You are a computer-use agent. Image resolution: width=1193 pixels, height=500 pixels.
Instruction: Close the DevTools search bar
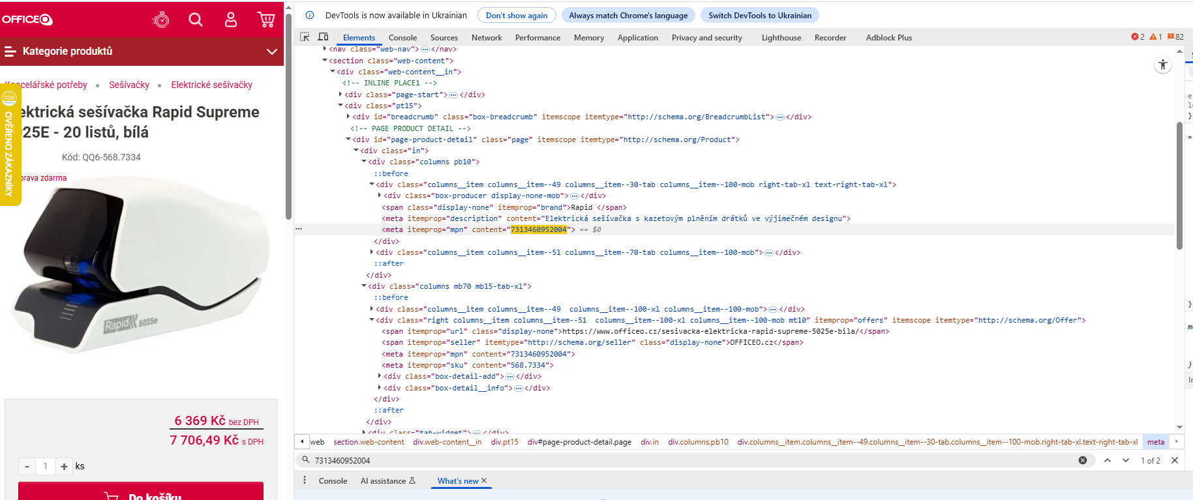(x=1175, y=460)
